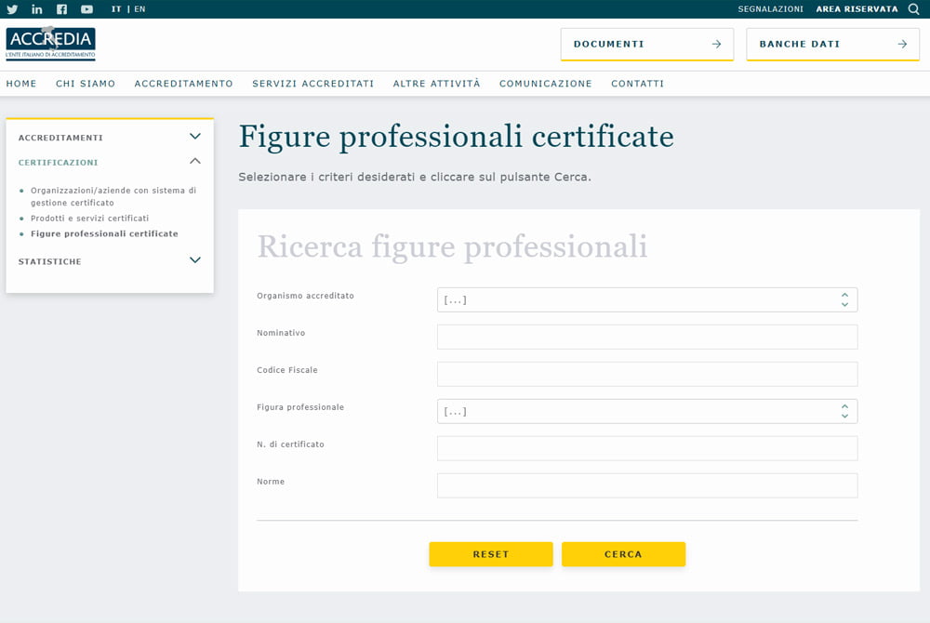Open the Facebook social icon
The image size is (930, 623).
[x=61, y=9]
